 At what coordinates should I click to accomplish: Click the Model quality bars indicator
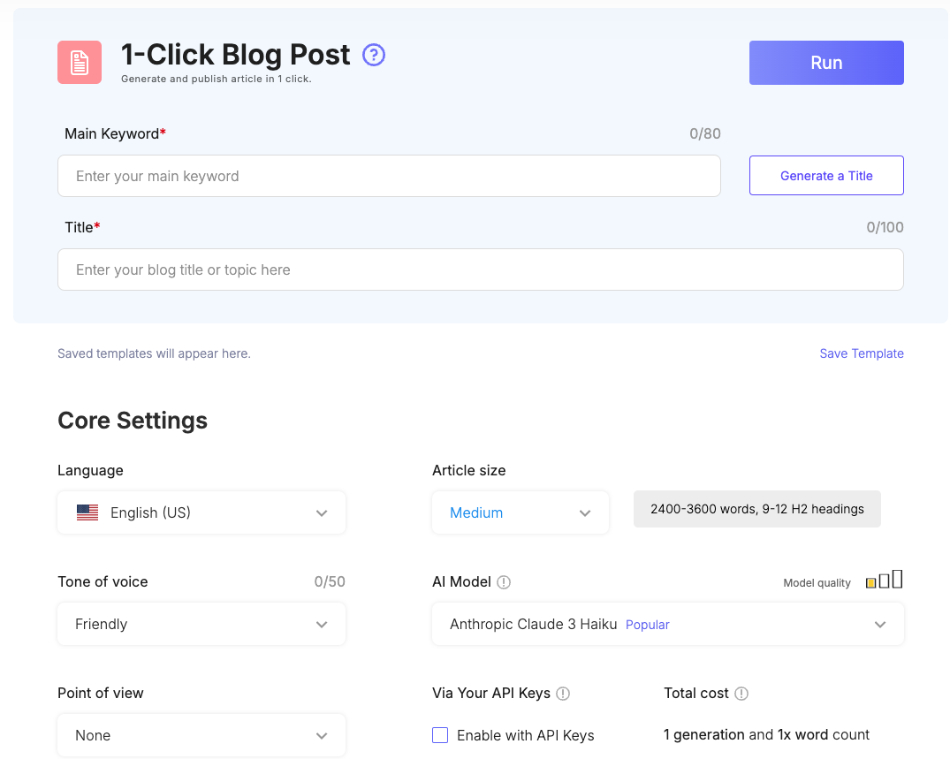[x=882, y=579]
